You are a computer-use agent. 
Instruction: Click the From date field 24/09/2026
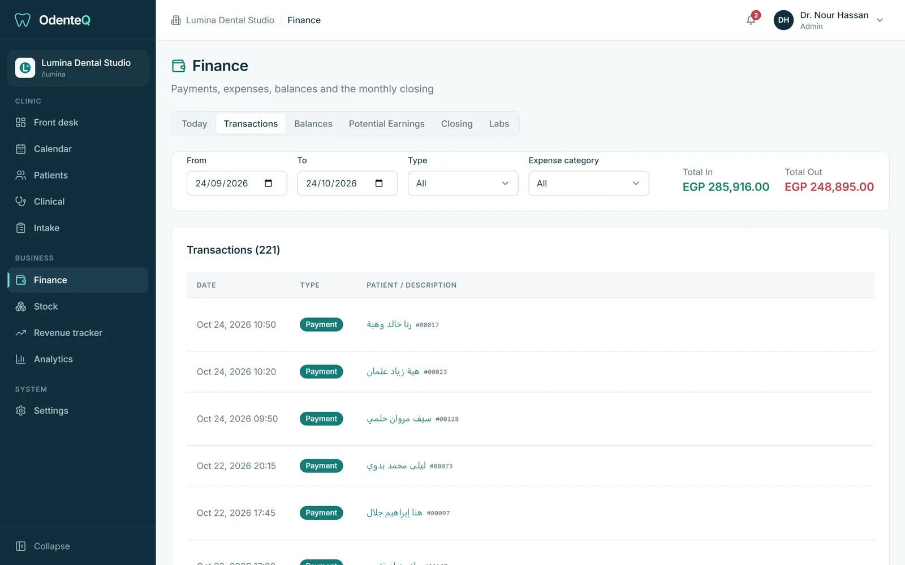point(236,184)
